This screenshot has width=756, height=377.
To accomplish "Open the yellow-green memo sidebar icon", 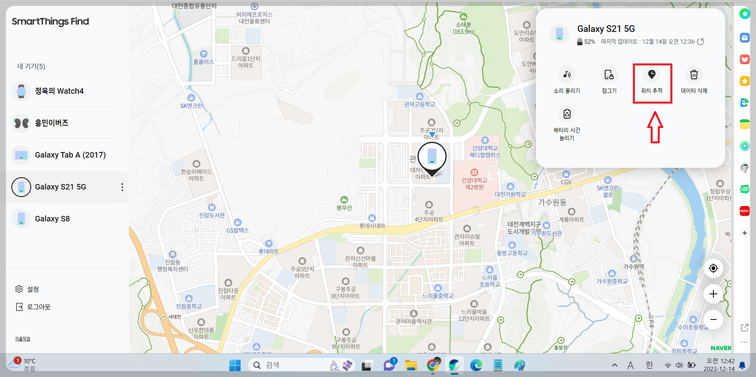I will pyautogui.click(x=745, y=124).
